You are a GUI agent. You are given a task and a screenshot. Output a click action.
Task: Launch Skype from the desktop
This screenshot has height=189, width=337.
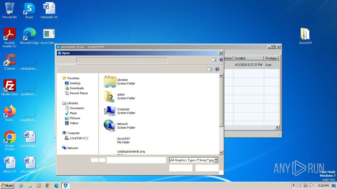point(29,10)
